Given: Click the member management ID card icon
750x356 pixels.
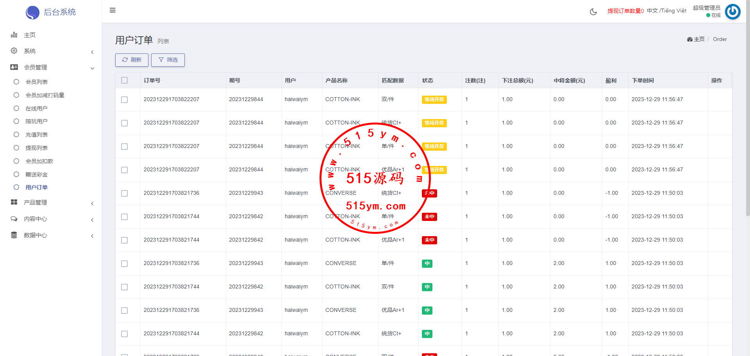Looking at the screenshot, I should point(14,68).
